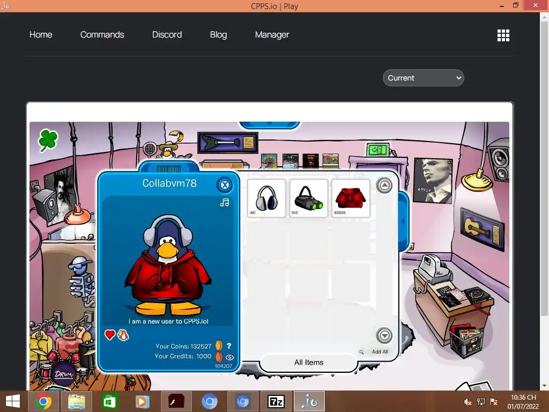This screenshot has height=412, width=549.
Task: Click the muted speaker tray icon
Action: point(468,402)
